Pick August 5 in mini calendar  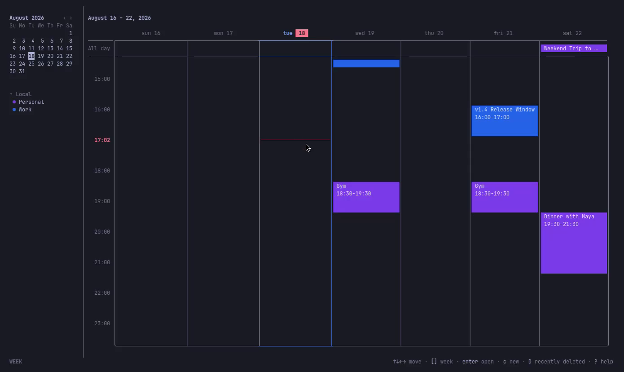coord(42,41)
